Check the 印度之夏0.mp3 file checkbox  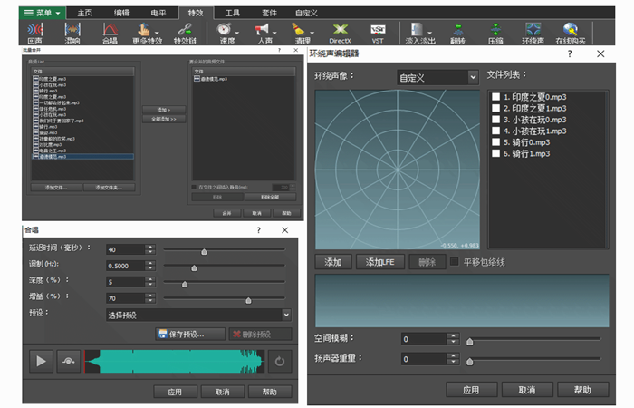pyautogui.click(x=495, y=96)
